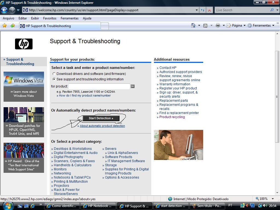Open the search provider dropdown arrow

277,10
